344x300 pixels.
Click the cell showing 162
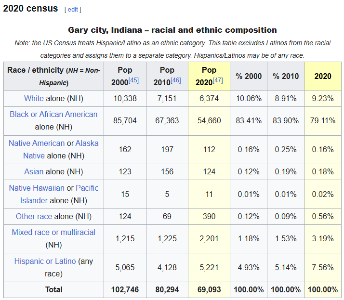tap(125, 150)
